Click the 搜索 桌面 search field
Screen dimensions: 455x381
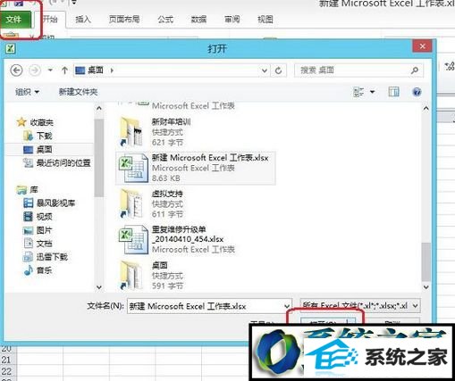point(358,70)
